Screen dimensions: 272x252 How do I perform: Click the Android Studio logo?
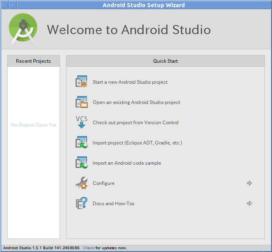pos(23,29)
